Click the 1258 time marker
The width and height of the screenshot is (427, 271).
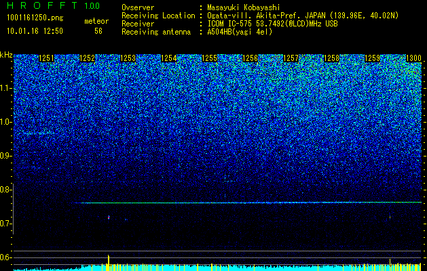(x=331, y=58)
